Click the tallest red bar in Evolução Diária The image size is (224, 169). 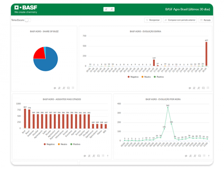[x=207, y=54]
